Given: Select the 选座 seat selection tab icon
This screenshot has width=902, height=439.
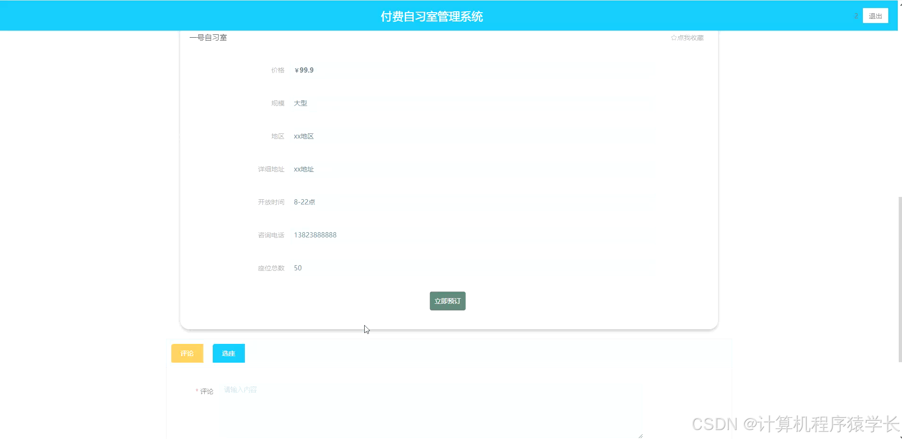Looking at the screenshot, I should click(x=228, y=353).
